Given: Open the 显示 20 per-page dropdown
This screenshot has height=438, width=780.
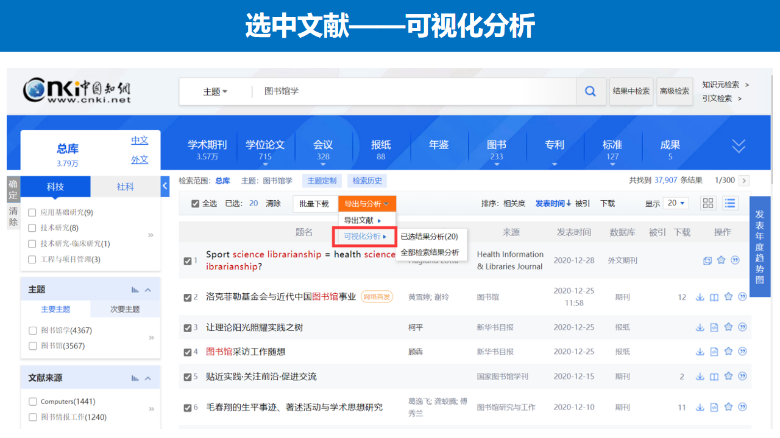Looking at the screenshot, I should point(676,203).
